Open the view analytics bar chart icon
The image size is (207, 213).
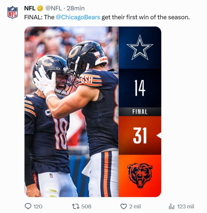[172, 206]
